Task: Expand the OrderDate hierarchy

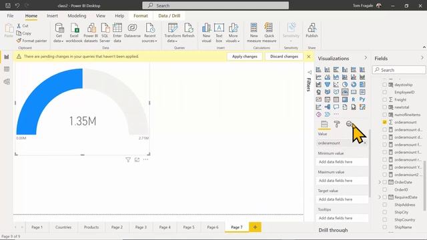Action: tap(380, 182)
